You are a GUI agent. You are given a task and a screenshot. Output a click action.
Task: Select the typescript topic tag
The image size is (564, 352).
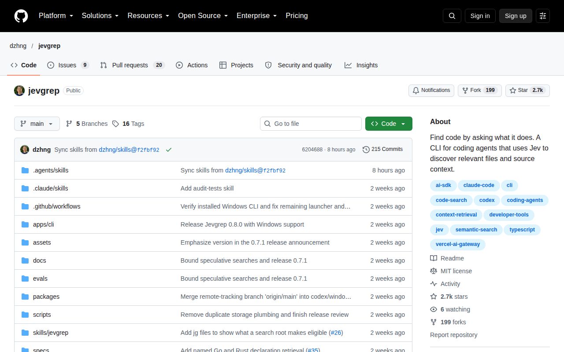point(522,230)
